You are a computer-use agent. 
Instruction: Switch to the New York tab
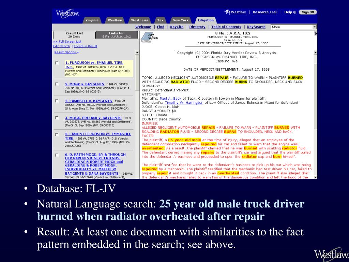[181, 20]
